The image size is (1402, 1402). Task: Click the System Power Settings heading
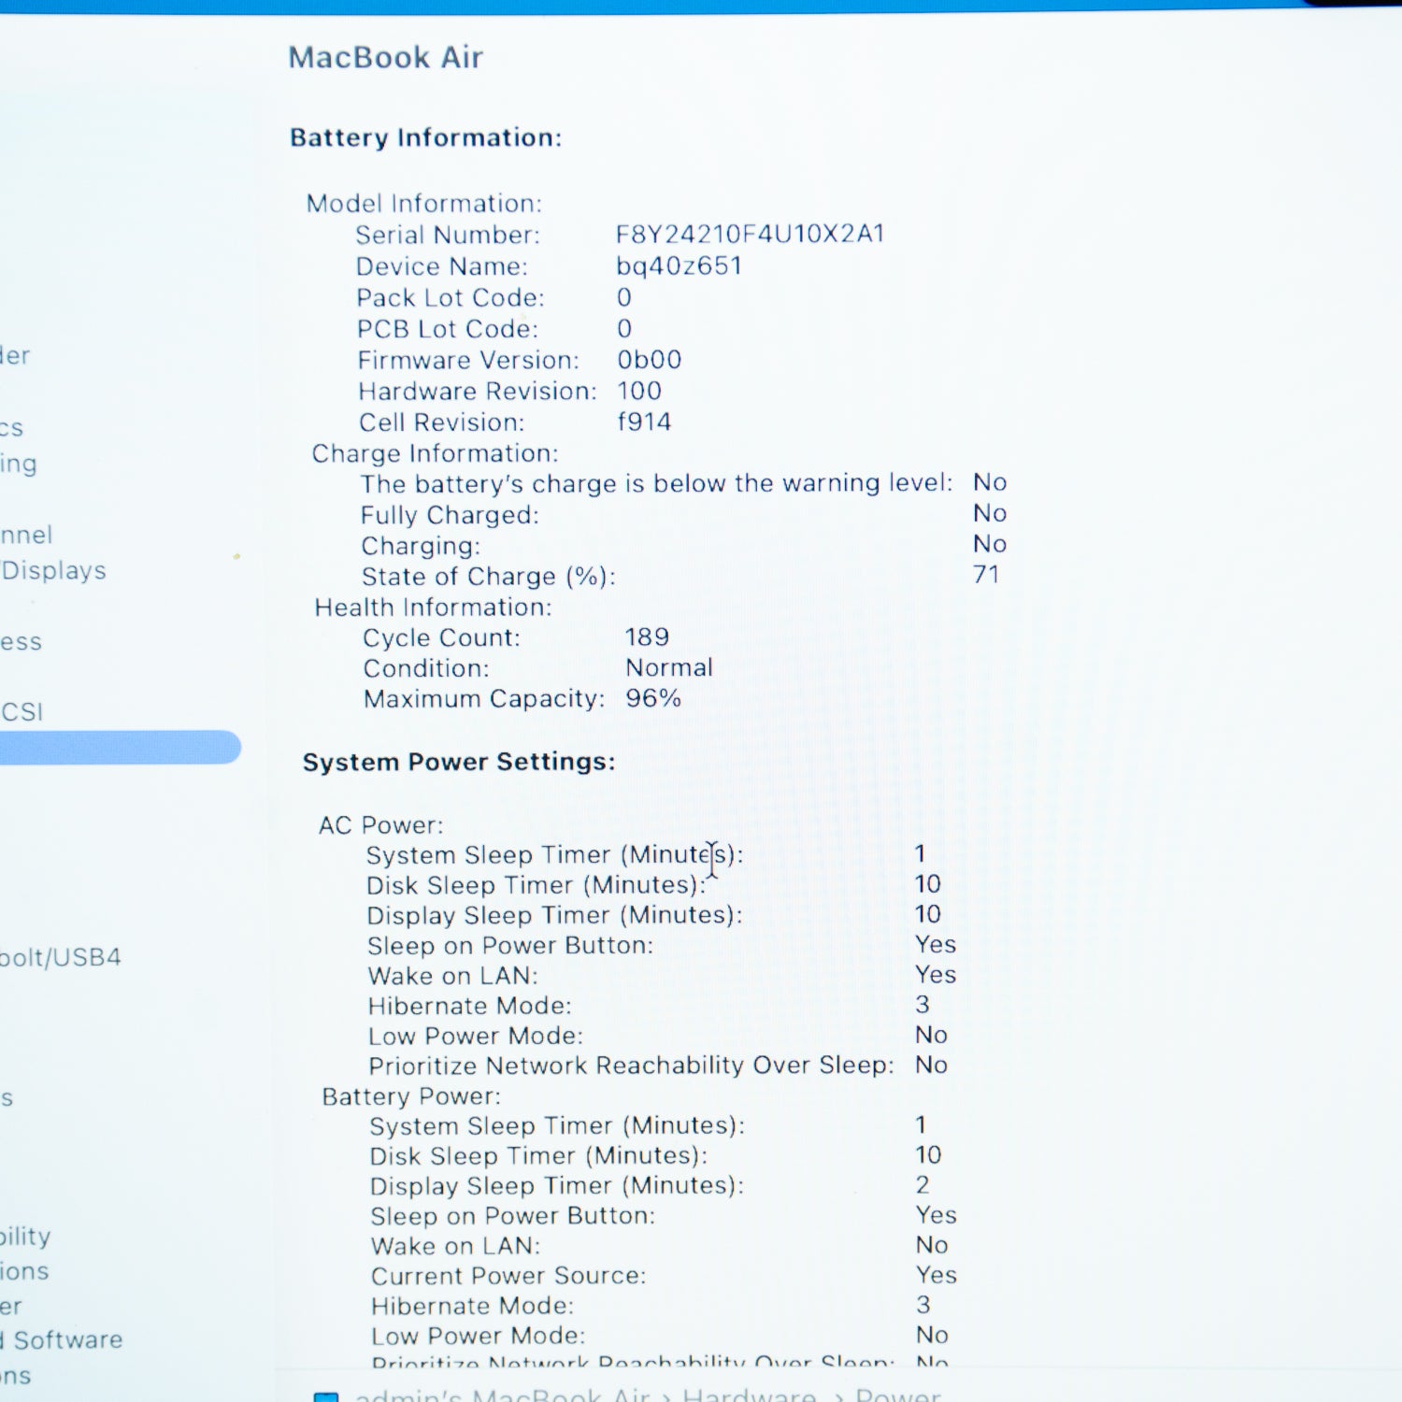coord(457,762)
